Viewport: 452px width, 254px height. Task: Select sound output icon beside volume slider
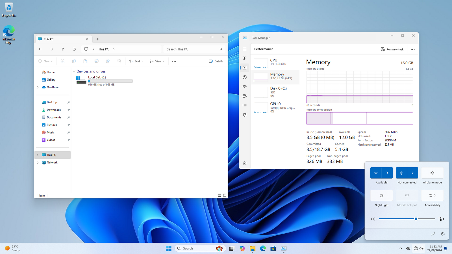pos(441,219)
